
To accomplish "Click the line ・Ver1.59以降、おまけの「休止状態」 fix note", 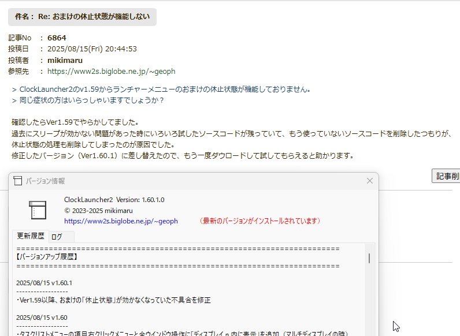I will coord(113,300).
